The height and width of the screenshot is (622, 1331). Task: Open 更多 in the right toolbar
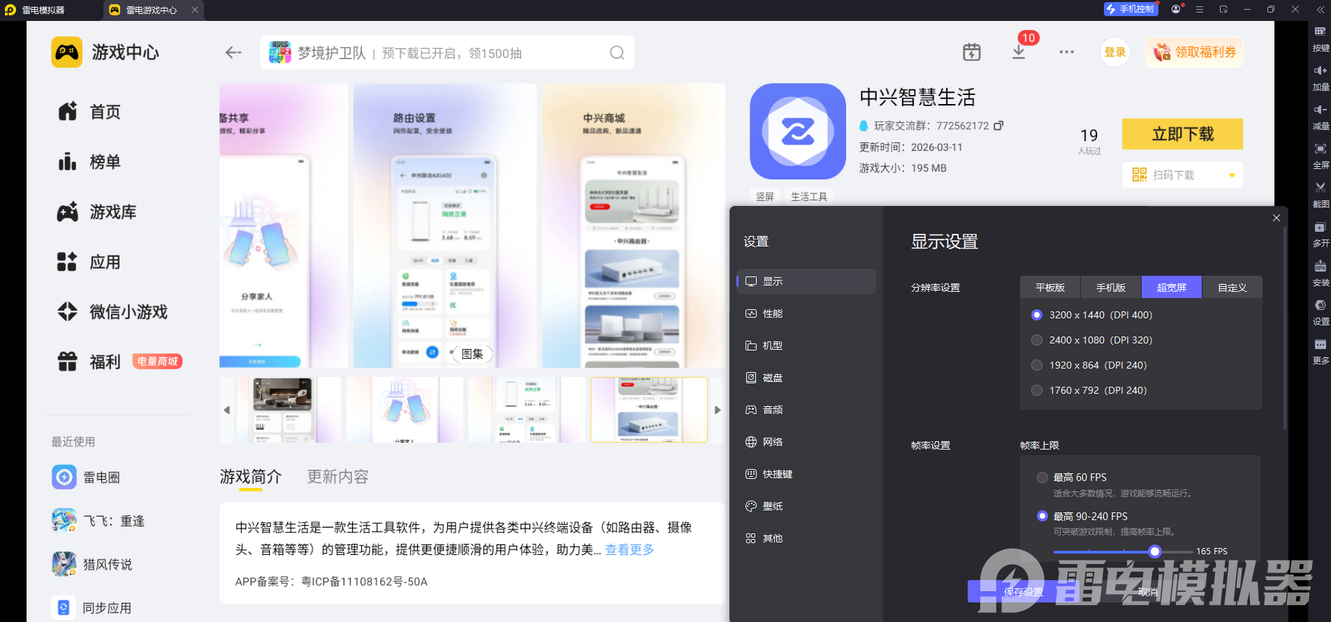(x=1321, y=352)
